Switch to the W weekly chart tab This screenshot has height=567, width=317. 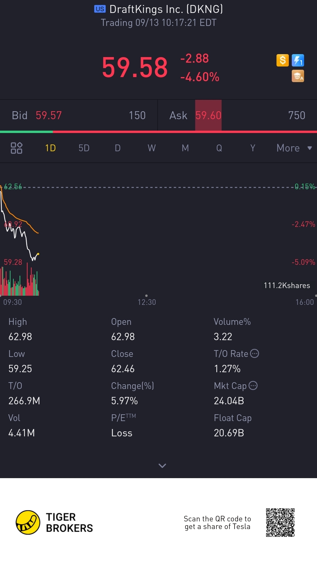[x=151, y=148]
